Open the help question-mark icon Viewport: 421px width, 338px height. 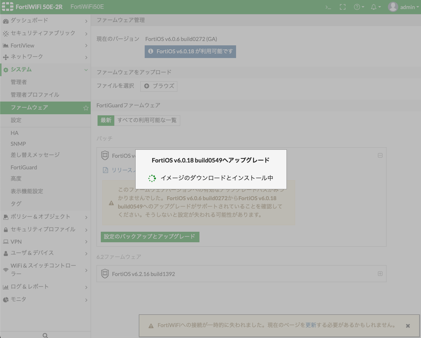pyautogui.click(x=357, y=7)
